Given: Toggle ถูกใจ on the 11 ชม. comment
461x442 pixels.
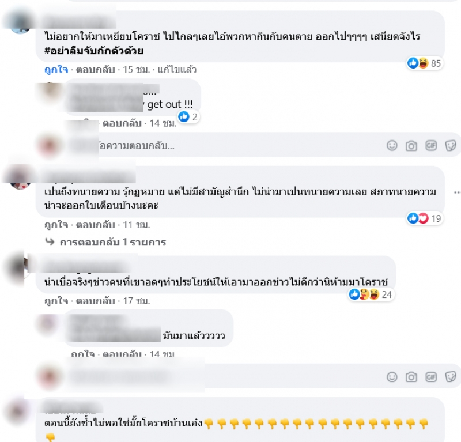Looking at the screenshot, I should pos(56,225).
